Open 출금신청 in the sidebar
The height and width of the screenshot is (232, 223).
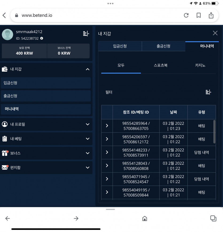click(46, 96)
